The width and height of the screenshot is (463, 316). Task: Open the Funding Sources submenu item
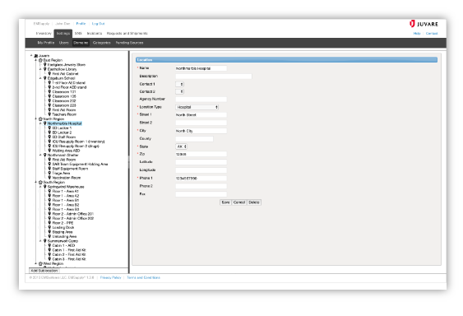pos(129,43)
